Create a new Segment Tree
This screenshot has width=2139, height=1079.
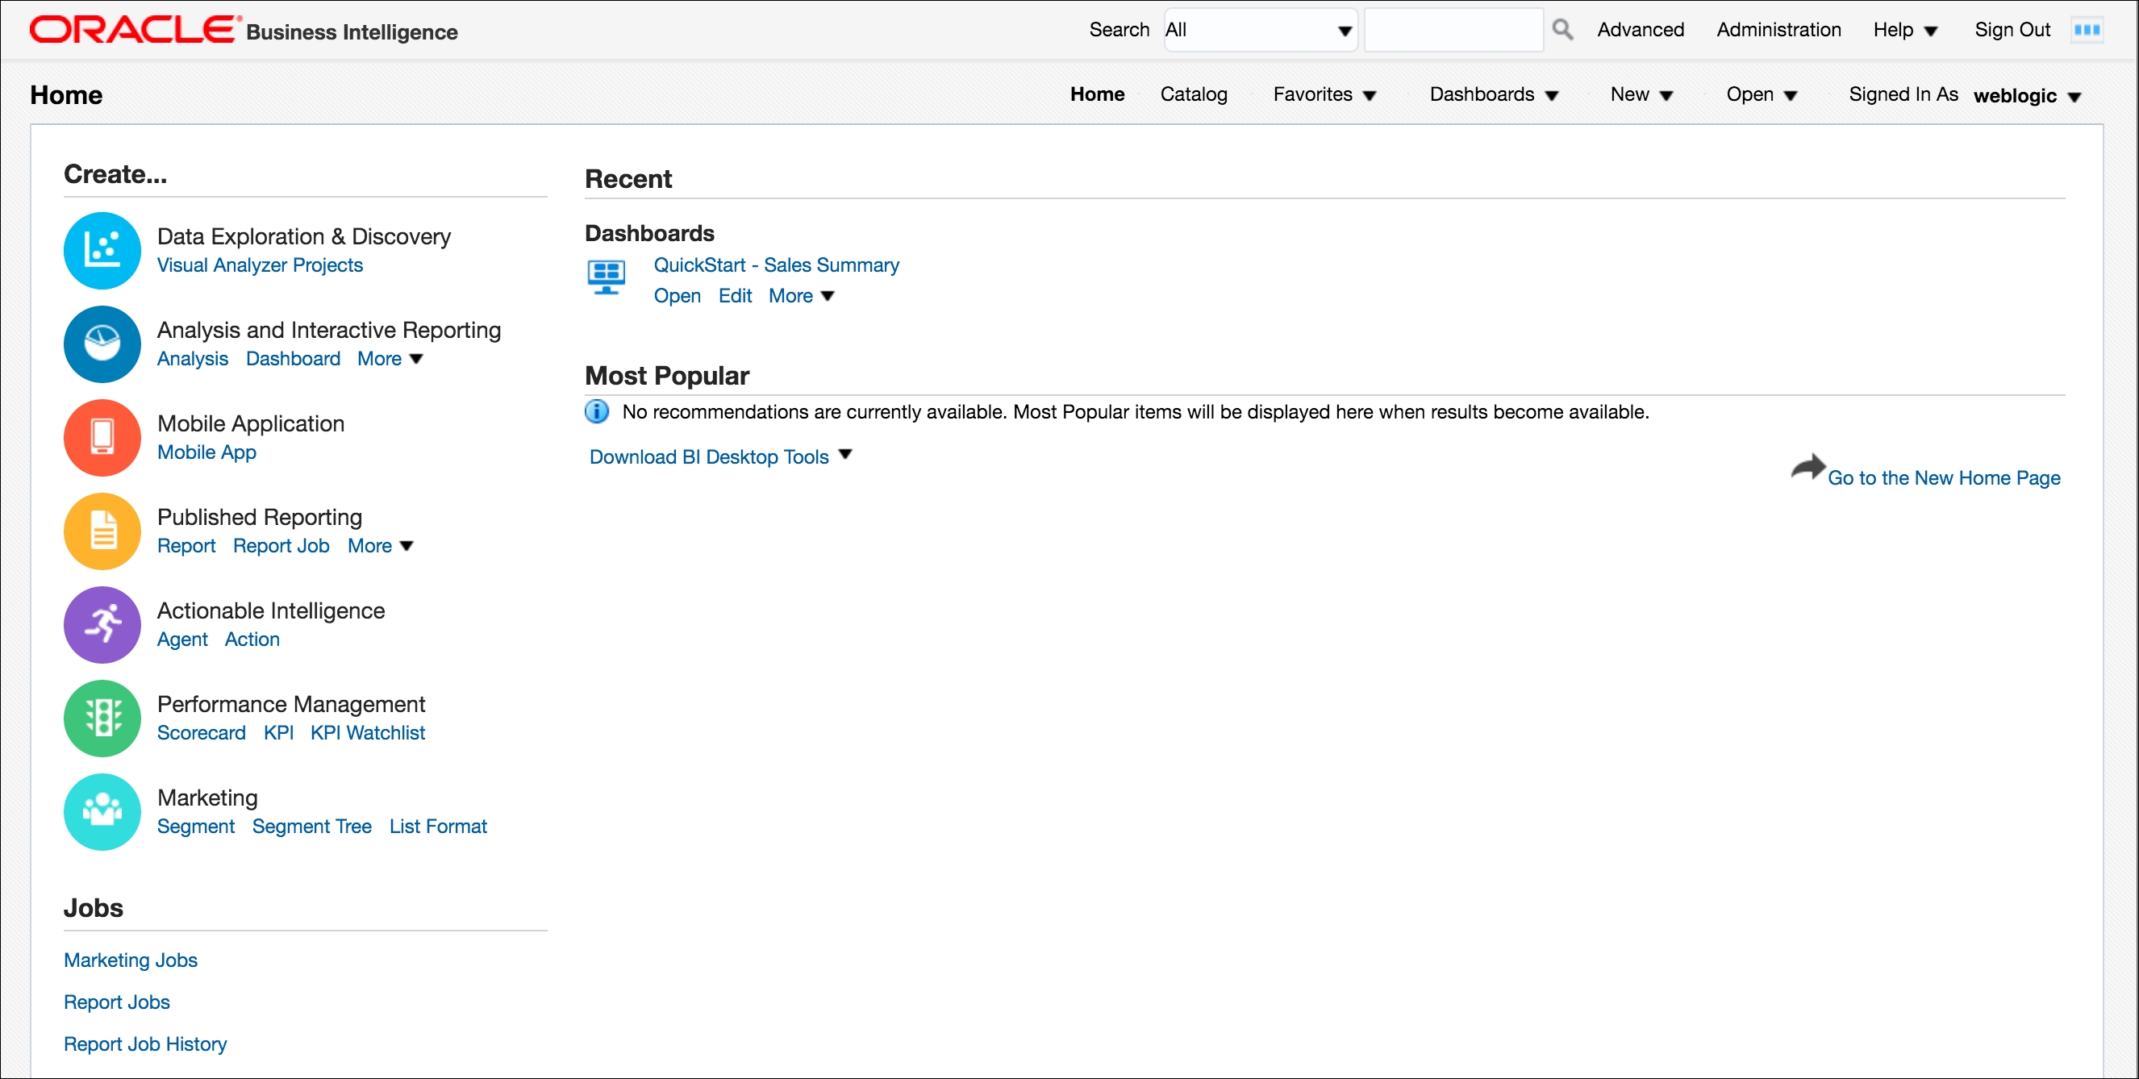(x=311, y=827)
